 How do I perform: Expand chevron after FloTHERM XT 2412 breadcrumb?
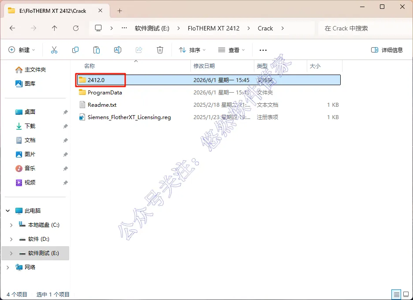[x=249, y=28]
